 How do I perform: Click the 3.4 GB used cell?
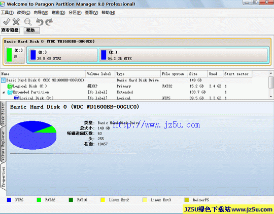pos(215,86)
